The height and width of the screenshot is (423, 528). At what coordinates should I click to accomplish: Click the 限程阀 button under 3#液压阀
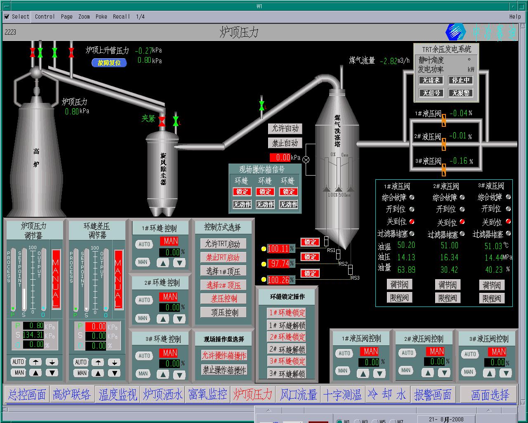click(492, 298)
